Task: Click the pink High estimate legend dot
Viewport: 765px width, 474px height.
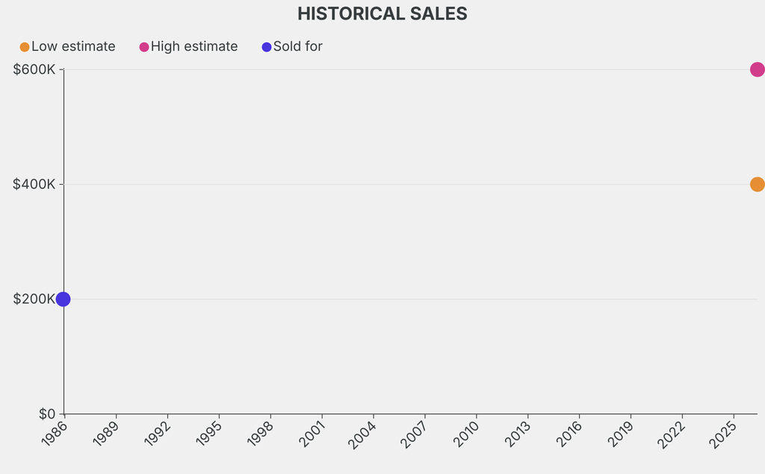Action: pos(144,47)
